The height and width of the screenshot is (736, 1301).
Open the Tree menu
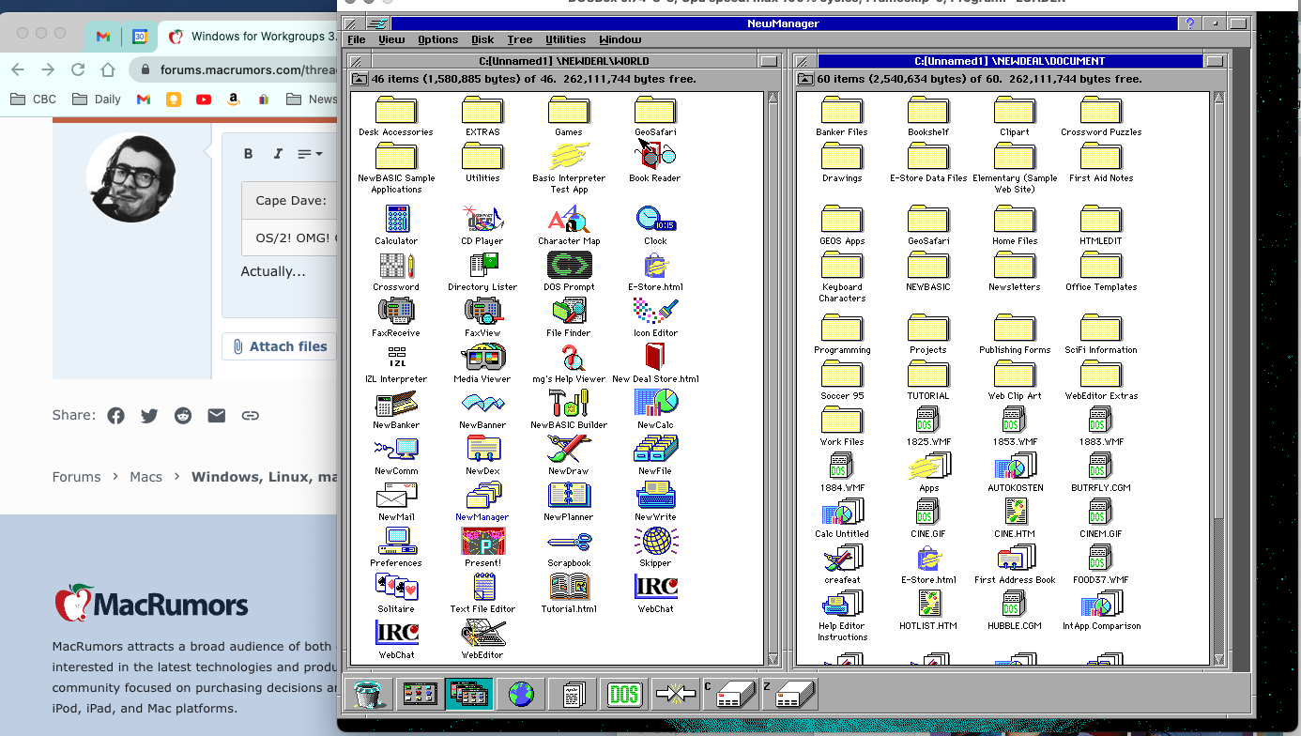(x=519, y=39)
